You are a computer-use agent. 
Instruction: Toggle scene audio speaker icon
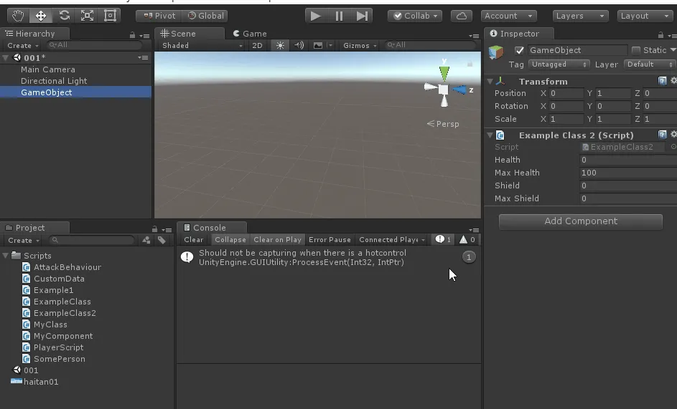click(299, 45)
